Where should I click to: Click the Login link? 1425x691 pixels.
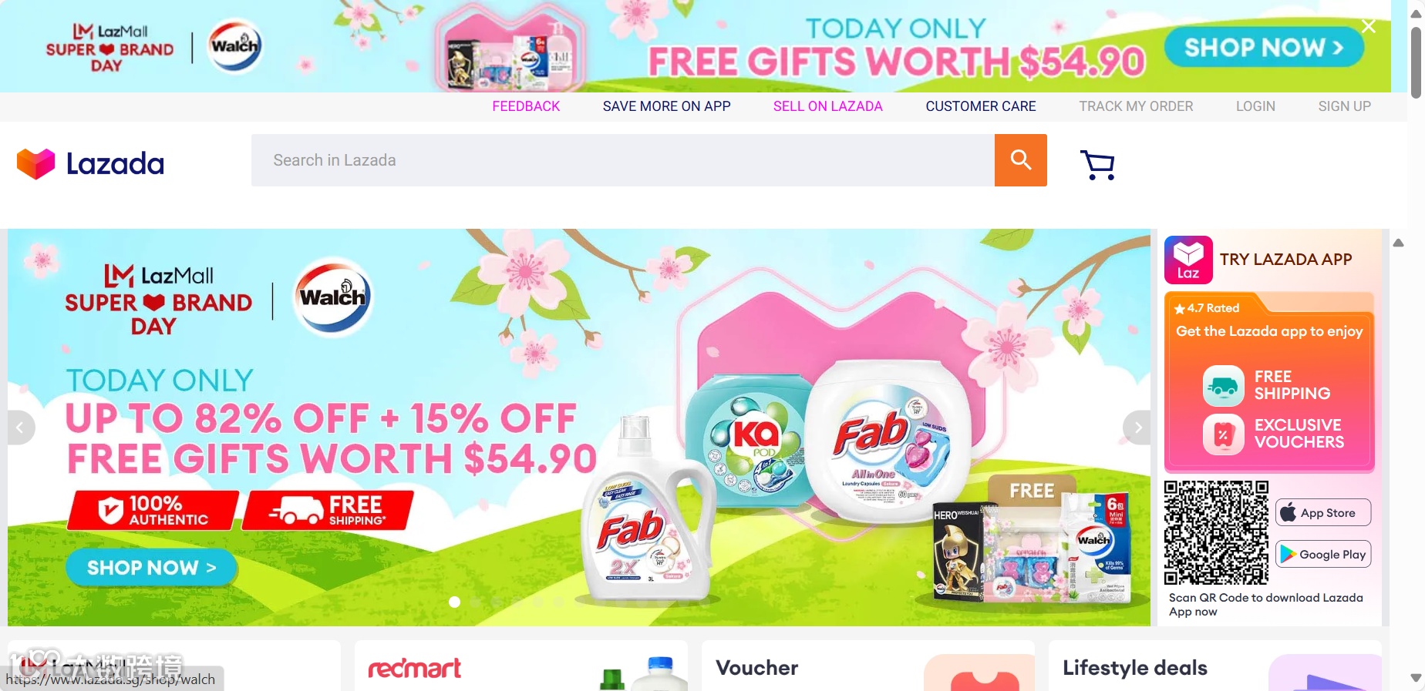click(1255, 106)
